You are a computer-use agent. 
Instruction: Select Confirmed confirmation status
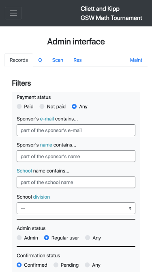pyautogui.click(x=19, y=265)
